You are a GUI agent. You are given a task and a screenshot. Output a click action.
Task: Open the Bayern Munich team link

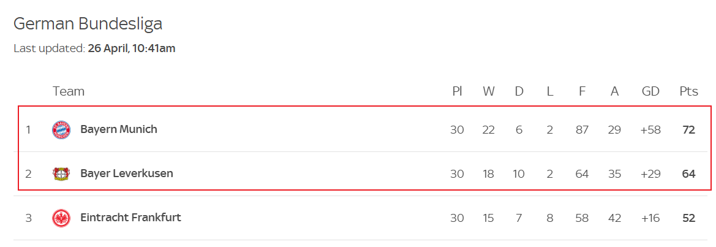[x=119, y=130]
